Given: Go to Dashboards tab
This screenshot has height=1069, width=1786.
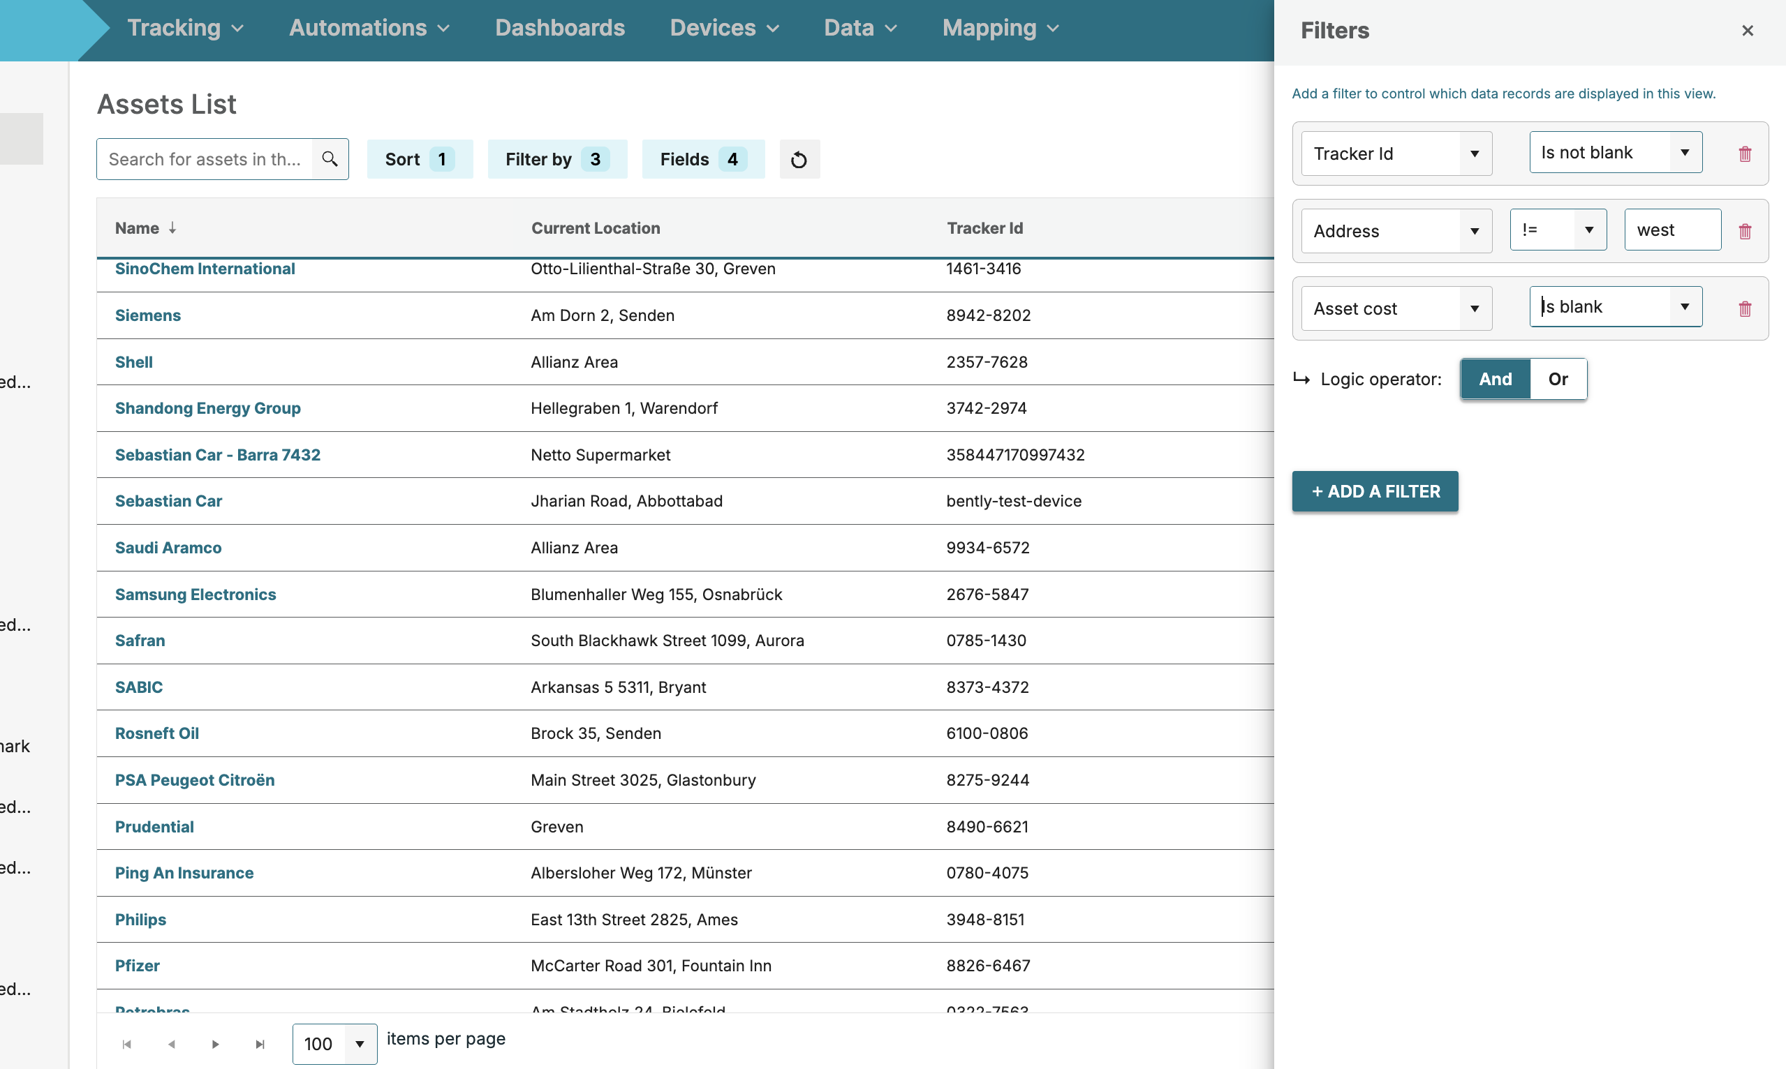Looking at the screenshot, I should pos(559,28).
